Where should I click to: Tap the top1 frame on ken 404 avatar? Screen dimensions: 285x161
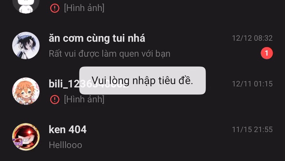[x=18, y=143]
